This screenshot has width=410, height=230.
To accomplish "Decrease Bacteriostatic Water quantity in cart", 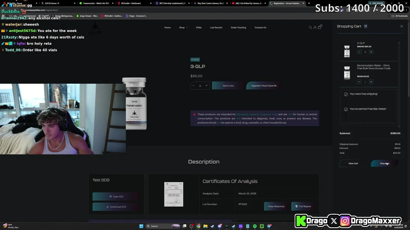I will click(x=359, y=82).
